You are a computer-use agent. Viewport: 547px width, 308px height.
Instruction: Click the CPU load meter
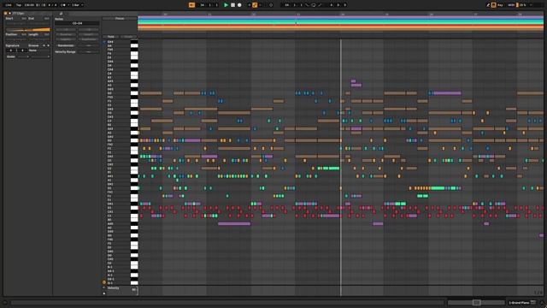(x=521, y=5)
